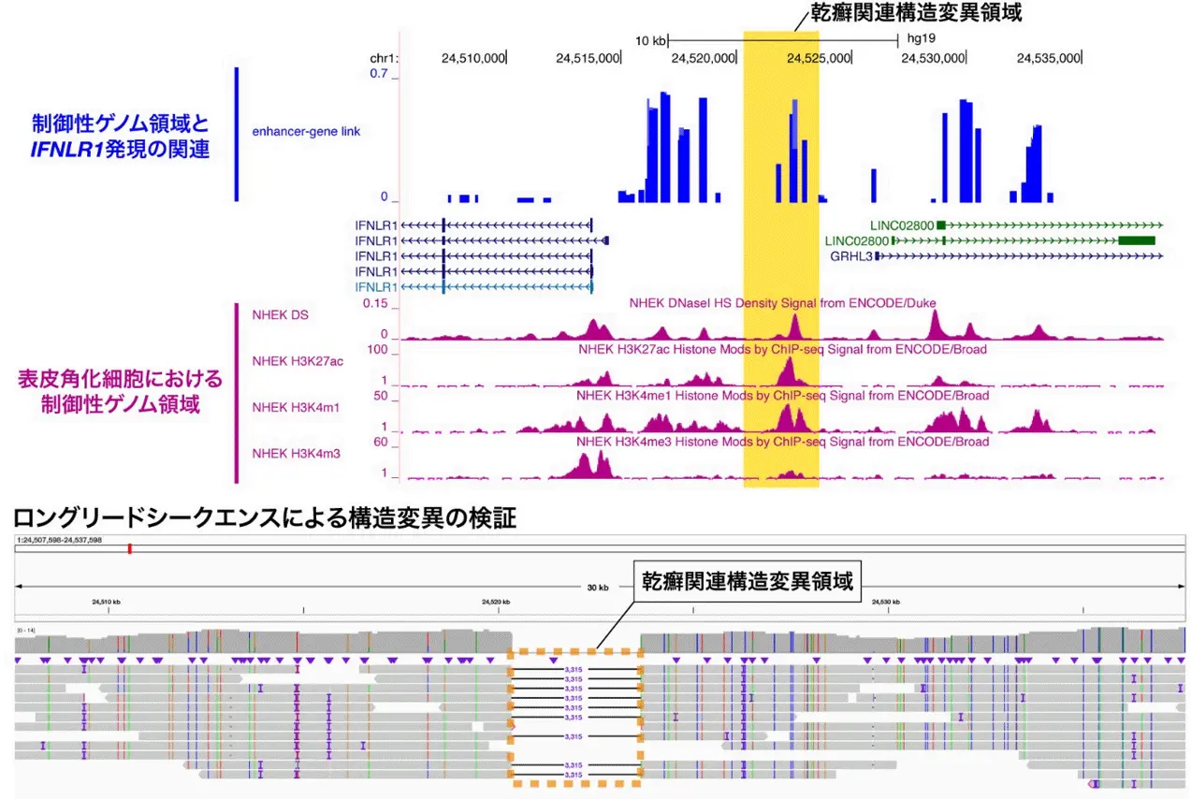Click the locus field showing 1:24,507,598-24,537,598
Viewport: 1191px width, 799px height.
click(x=59, y=541)
